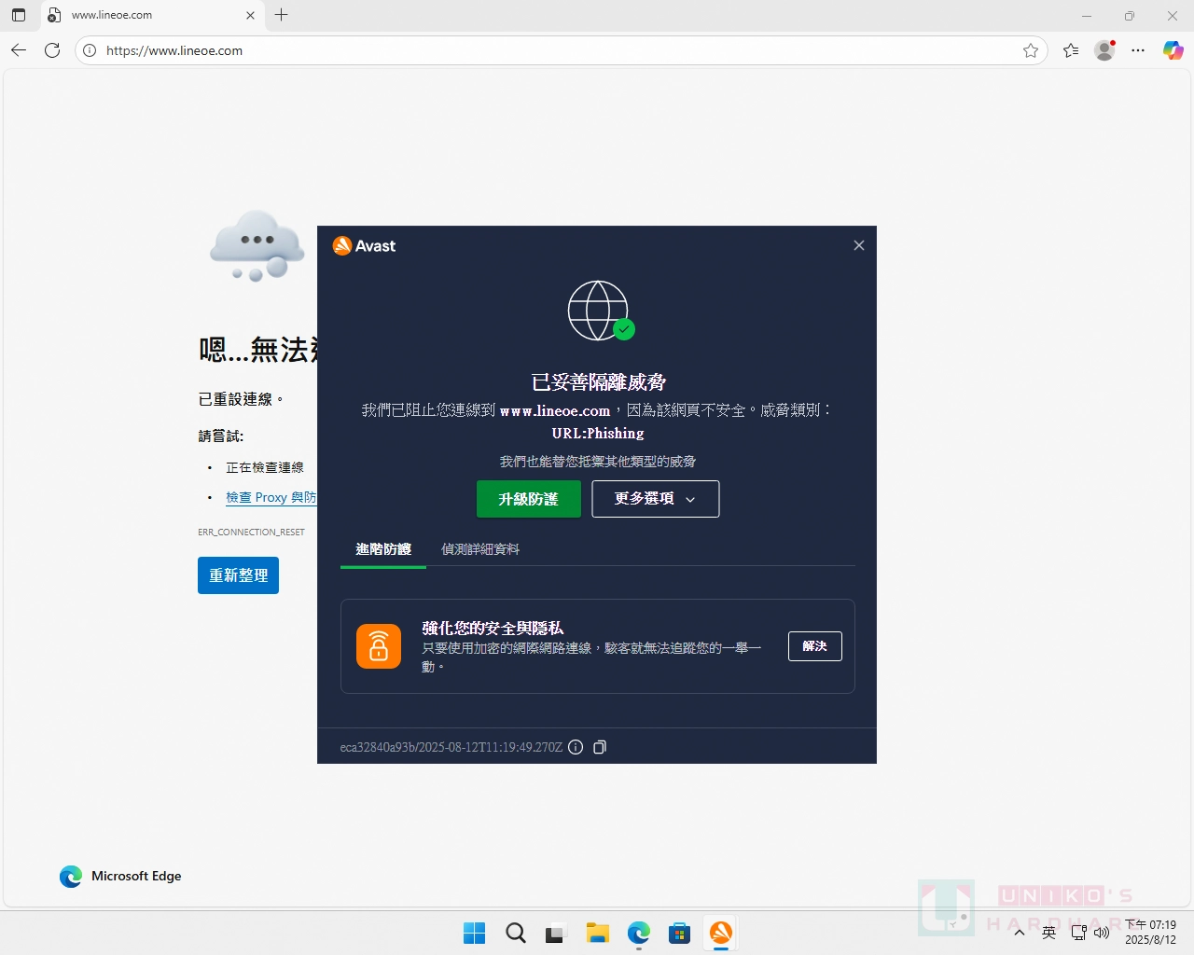Open Edge settings and more menu
This screenshot has width=1194, height=955.
[1138, 50]
